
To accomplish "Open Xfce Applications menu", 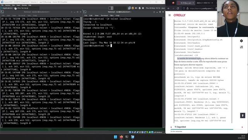I will click(6, 8).
